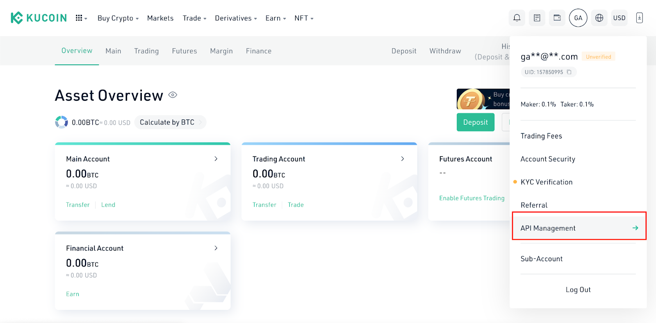Copy the UID with the copy icon
This screenshot has width=656, height=323.
click(569, 72)
